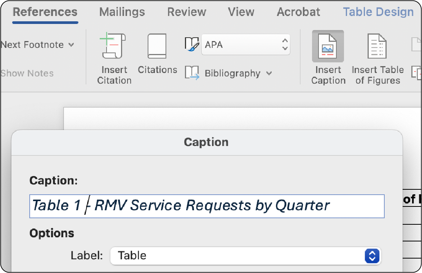This screenshot has height=273, width=422.
Task: Click the Show Notes button
Action: pos(27,73)
